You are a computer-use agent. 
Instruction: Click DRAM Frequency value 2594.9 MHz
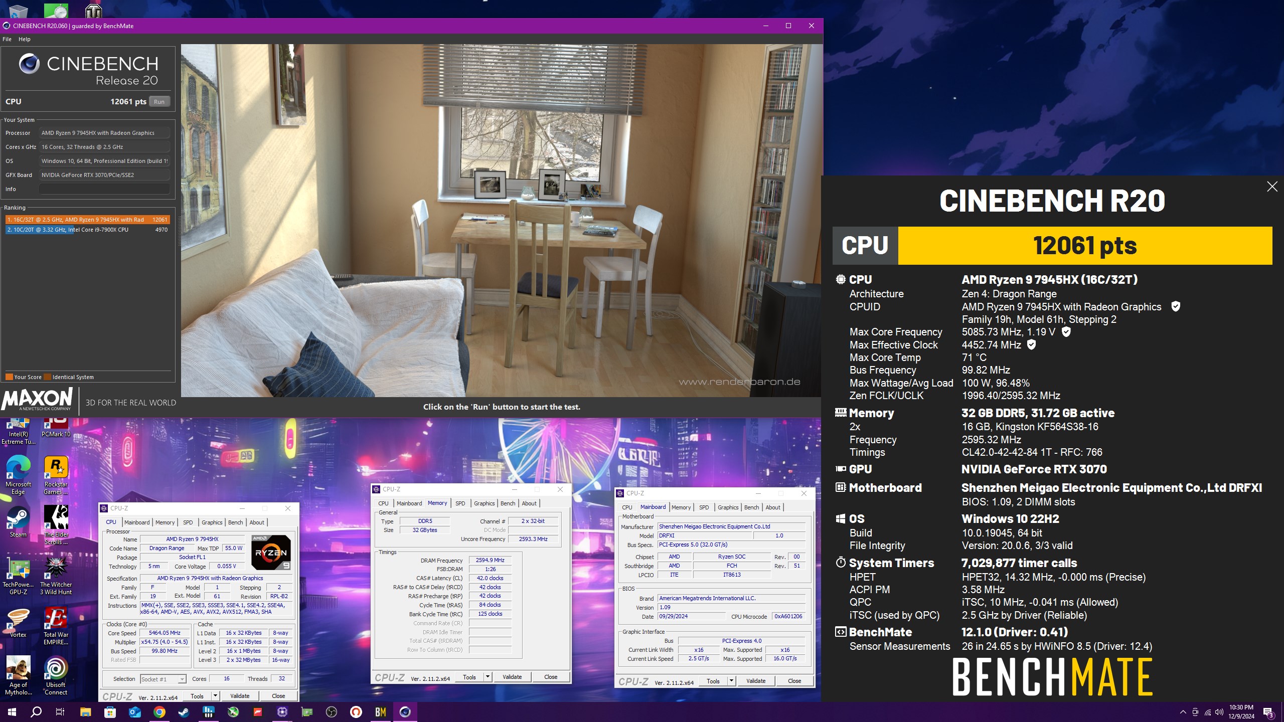[490, 560]
